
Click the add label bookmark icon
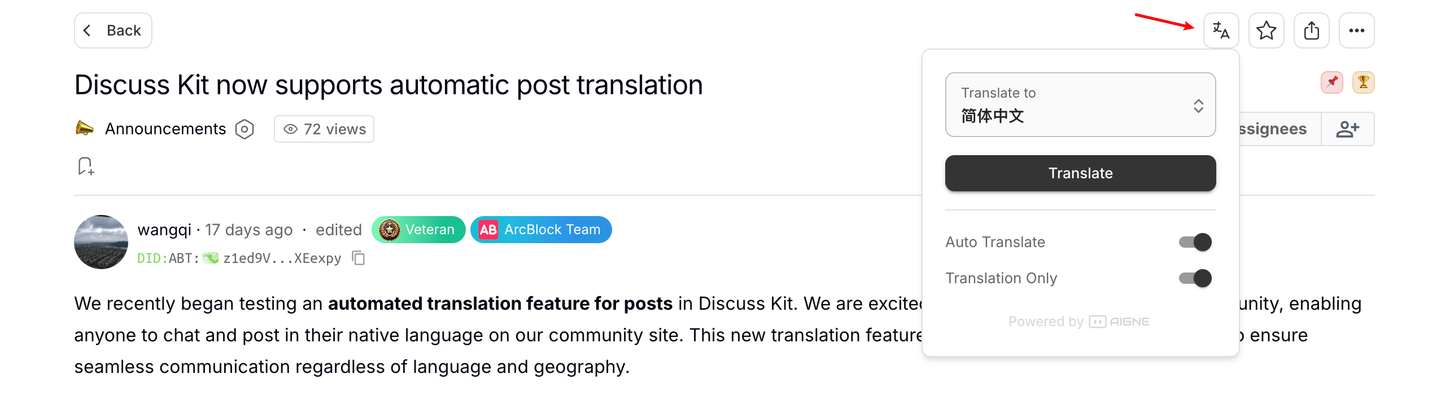86,166
